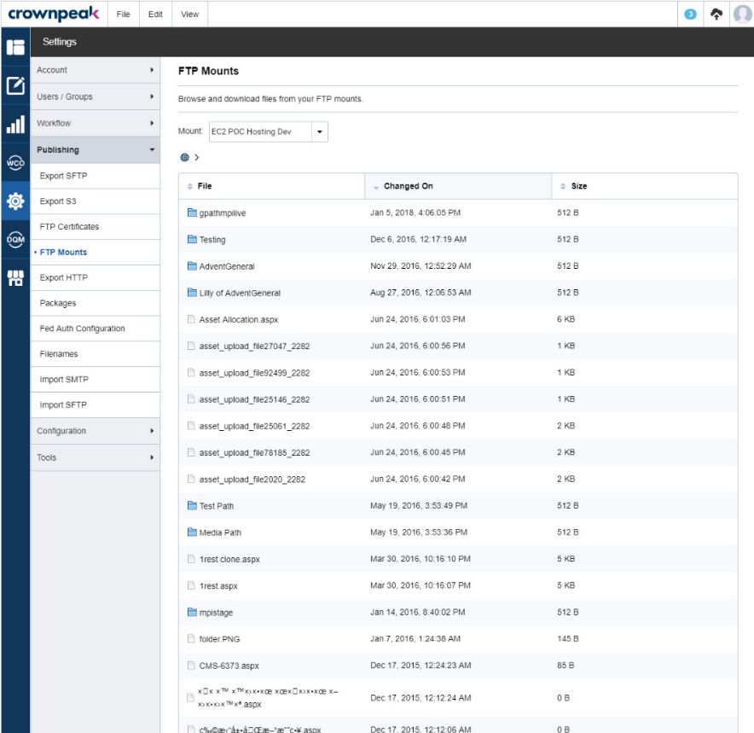
Task: Sort table by Changed On column
Action: [x=408, y=186]
